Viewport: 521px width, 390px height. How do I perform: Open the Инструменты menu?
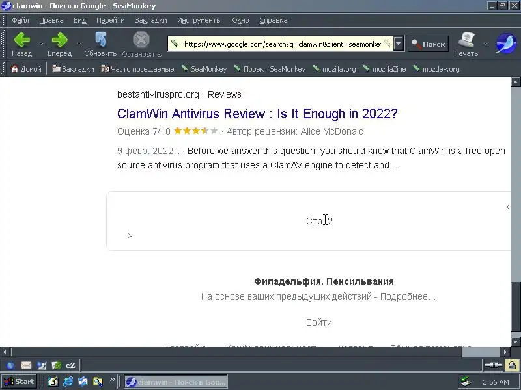pos(199,20)
